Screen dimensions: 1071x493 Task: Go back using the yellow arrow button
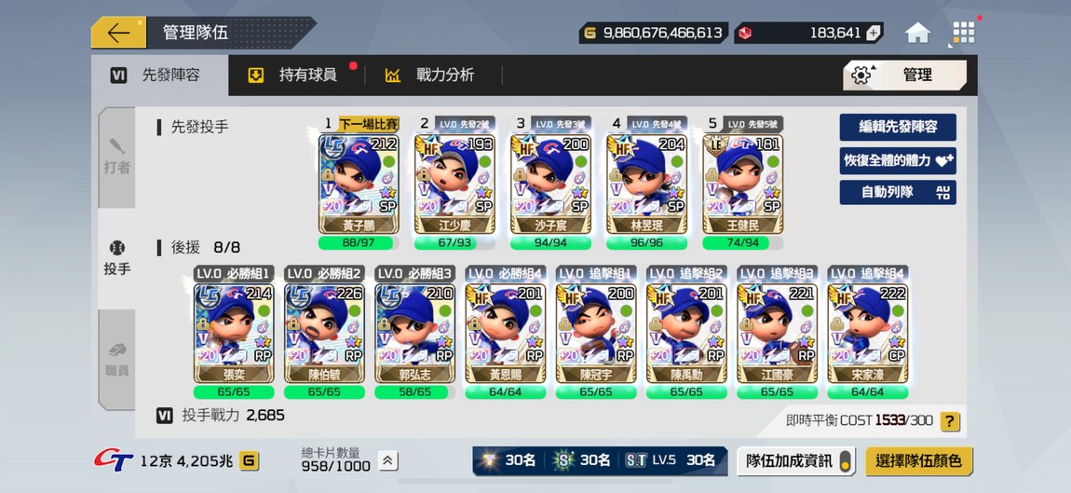(x=118, y=33)
